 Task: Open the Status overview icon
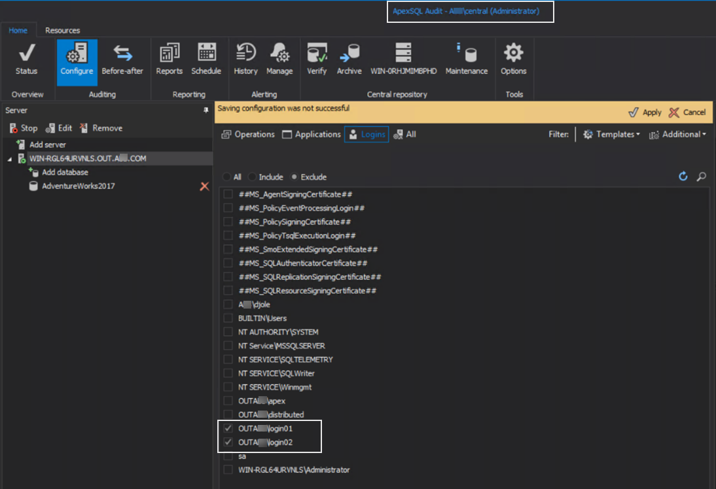click(x=26, y=59)
